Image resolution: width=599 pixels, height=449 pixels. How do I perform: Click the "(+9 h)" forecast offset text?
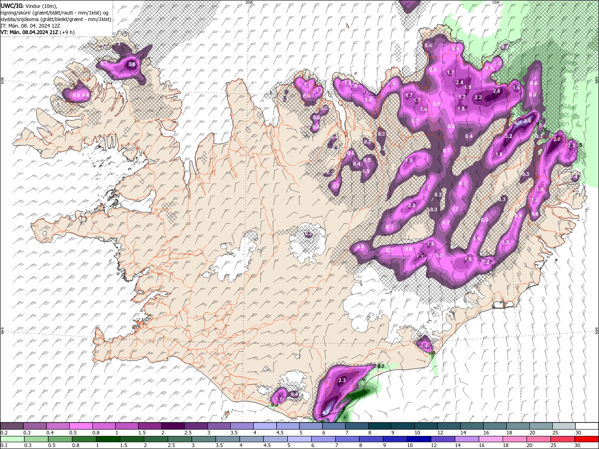coord(68,32)
